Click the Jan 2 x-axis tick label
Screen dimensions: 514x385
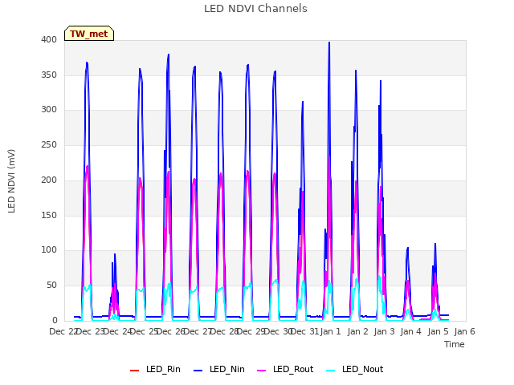point(357,331)
